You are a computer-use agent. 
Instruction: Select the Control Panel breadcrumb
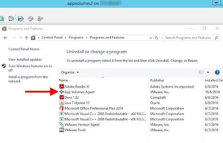pos(52,37)
